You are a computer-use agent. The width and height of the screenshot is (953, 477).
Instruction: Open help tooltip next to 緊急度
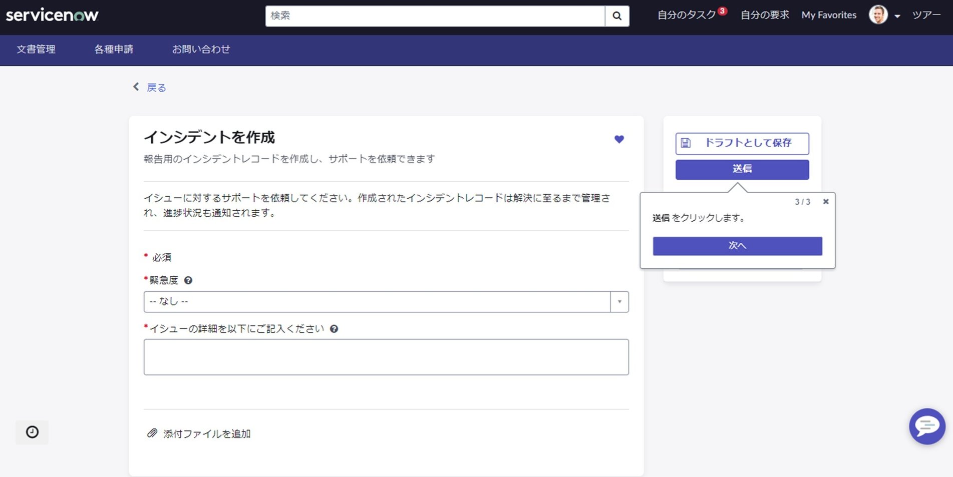pyautogui.click(x=188, y=280)
